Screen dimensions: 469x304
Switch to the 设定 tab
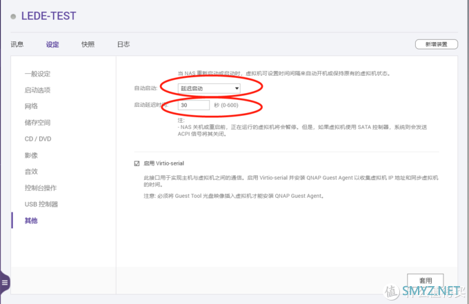52,45
